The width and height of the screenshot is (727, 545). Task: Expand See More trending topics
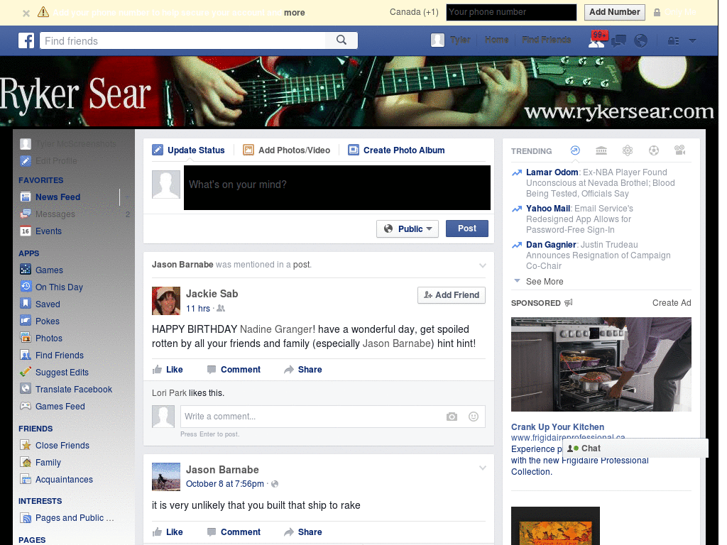545,282
